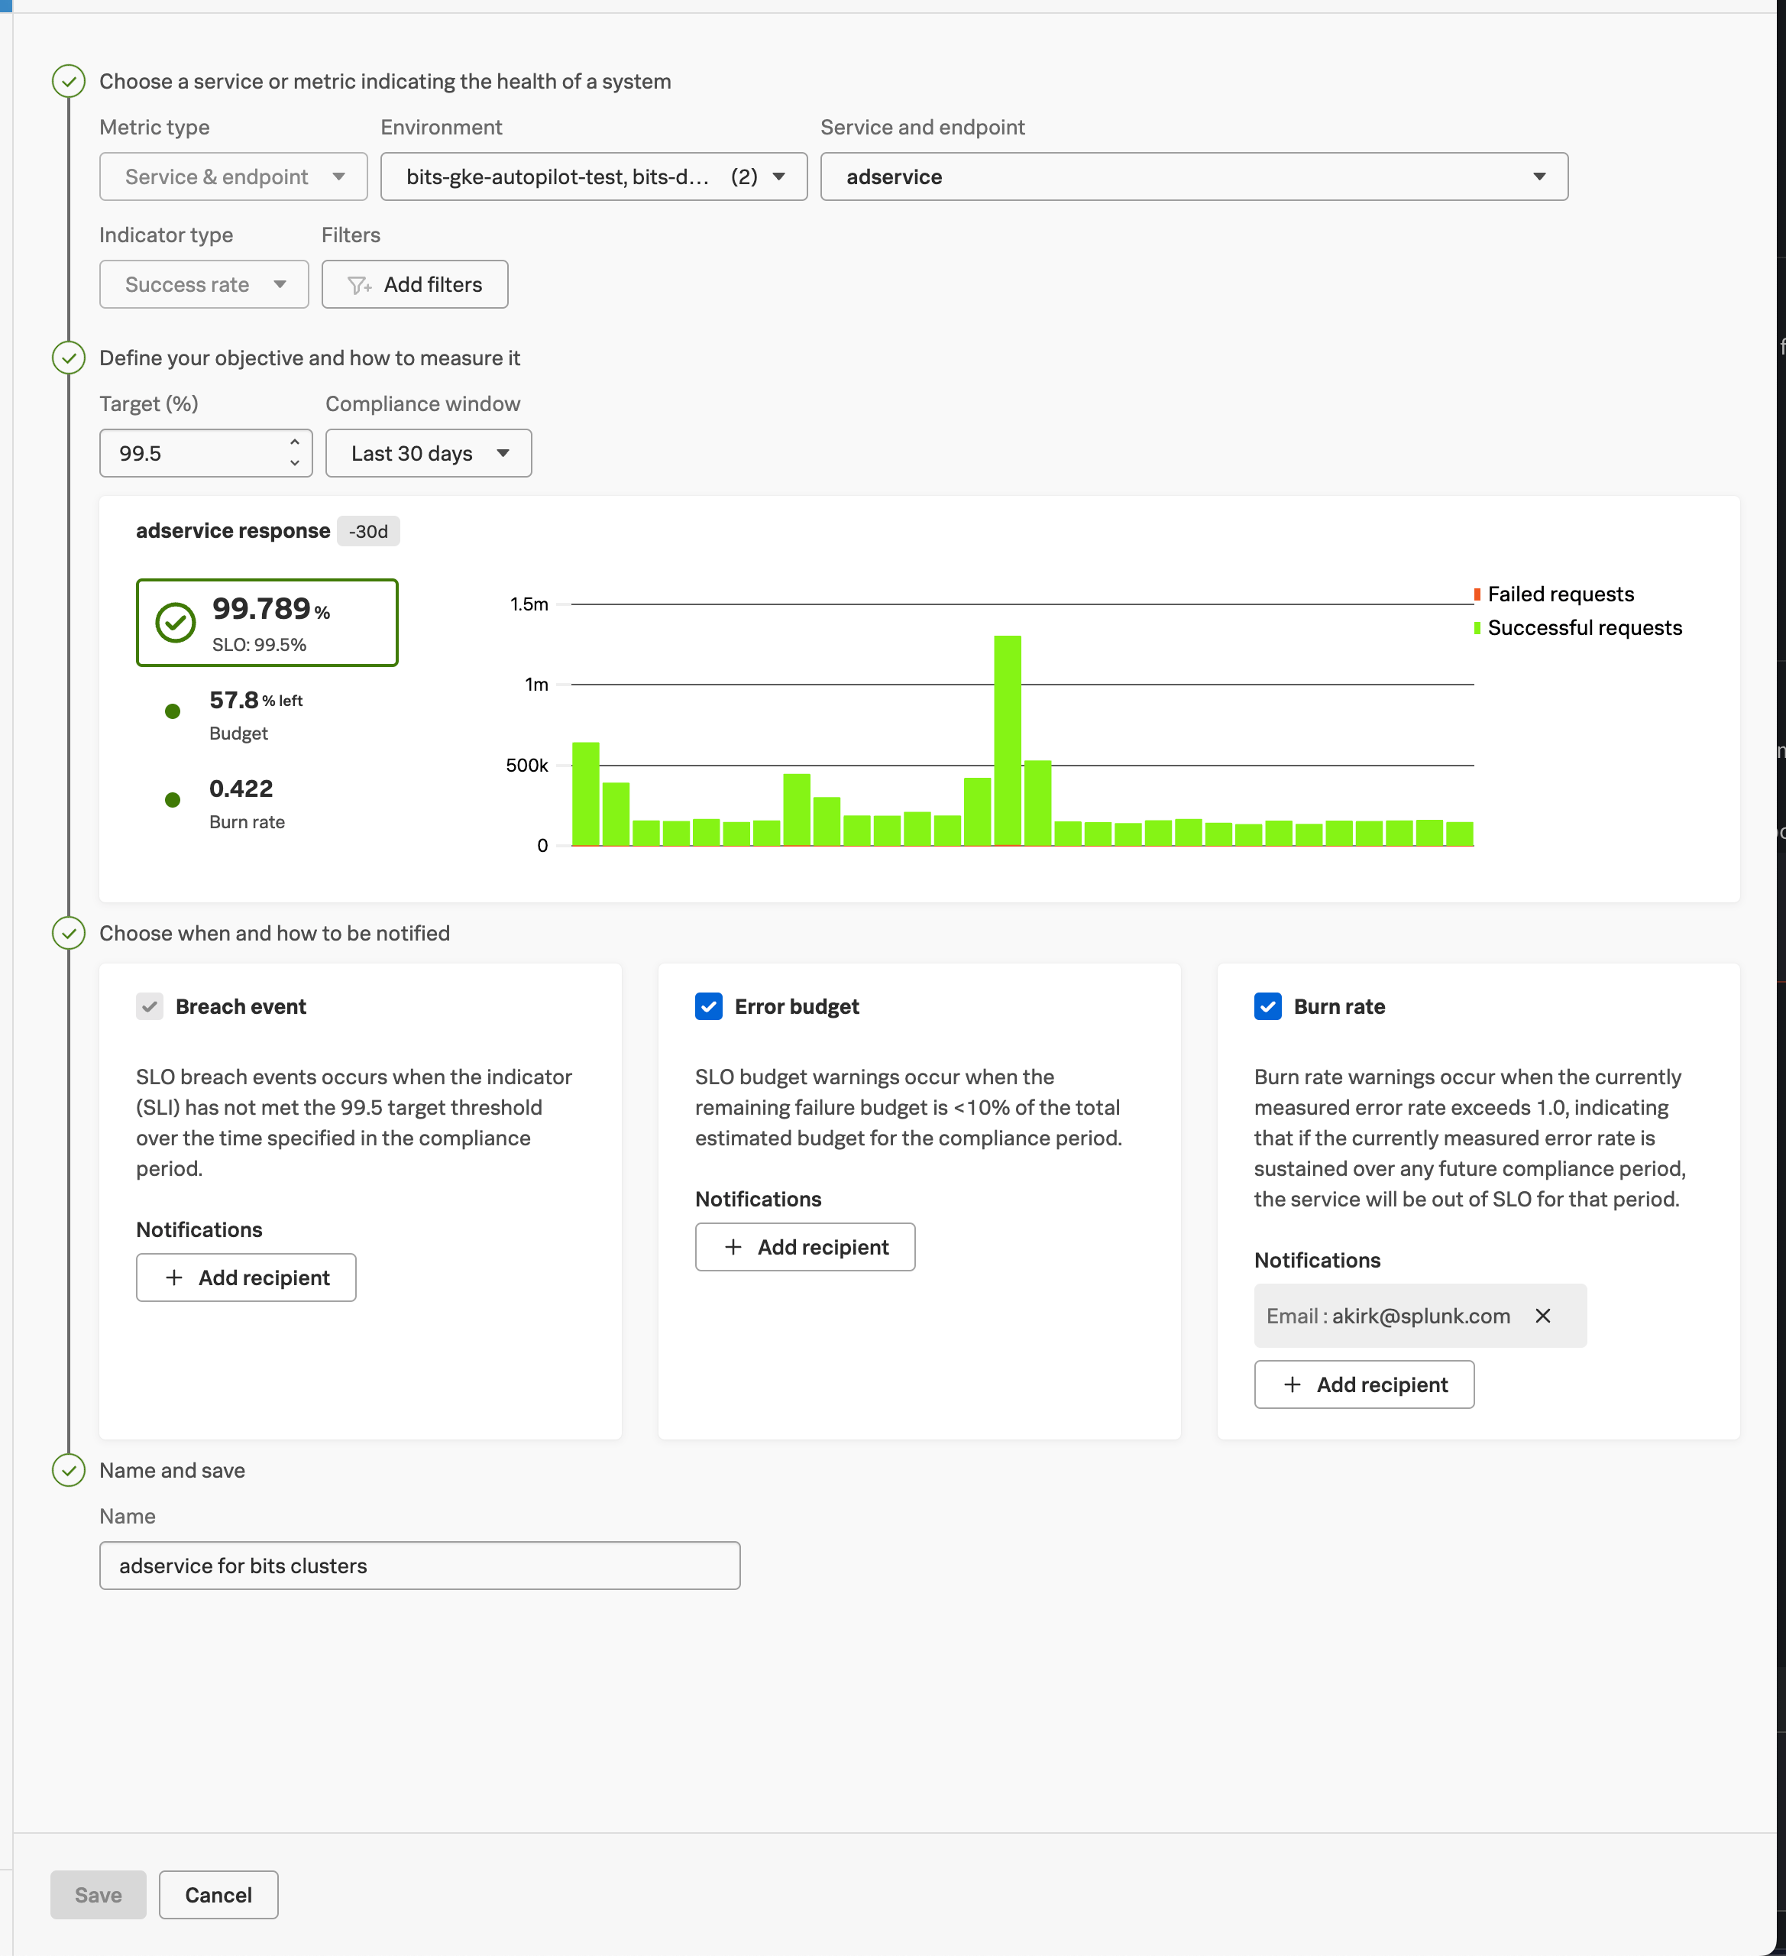Click plus icon in Breach event Add recipient

[173, 1278]
